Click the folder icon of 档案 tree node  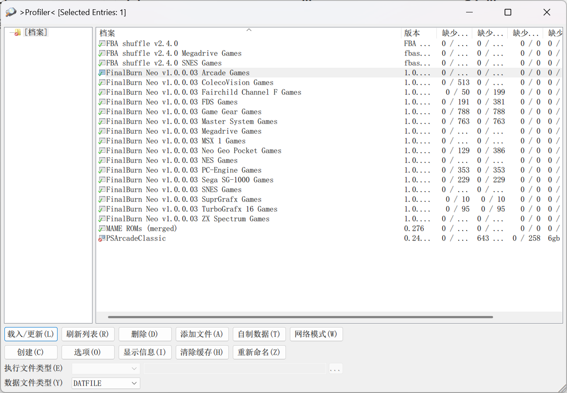click(18, 32)
